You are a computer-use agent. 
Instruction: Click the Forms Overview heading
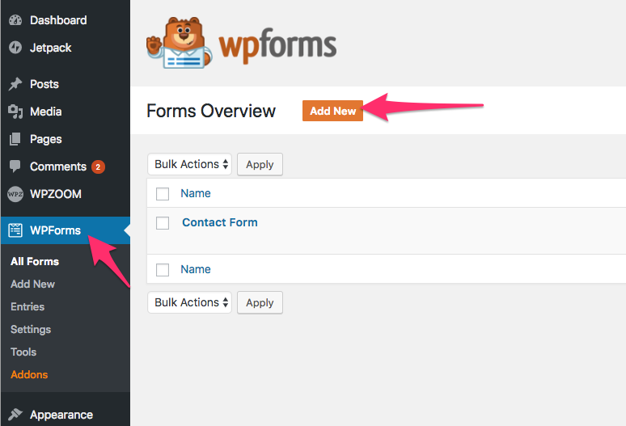pos(211,111)
